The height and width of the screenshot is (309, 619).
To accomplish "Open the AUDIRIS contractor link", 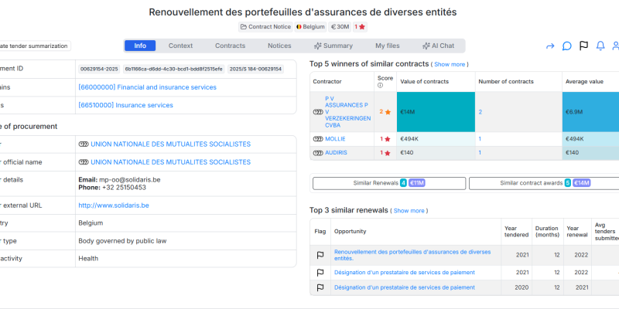I will pos(336,152).
